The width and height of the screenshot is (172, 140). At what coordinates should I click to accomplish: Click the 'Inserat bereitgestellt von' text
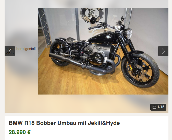pyautogui.click(x=20, y=51)
